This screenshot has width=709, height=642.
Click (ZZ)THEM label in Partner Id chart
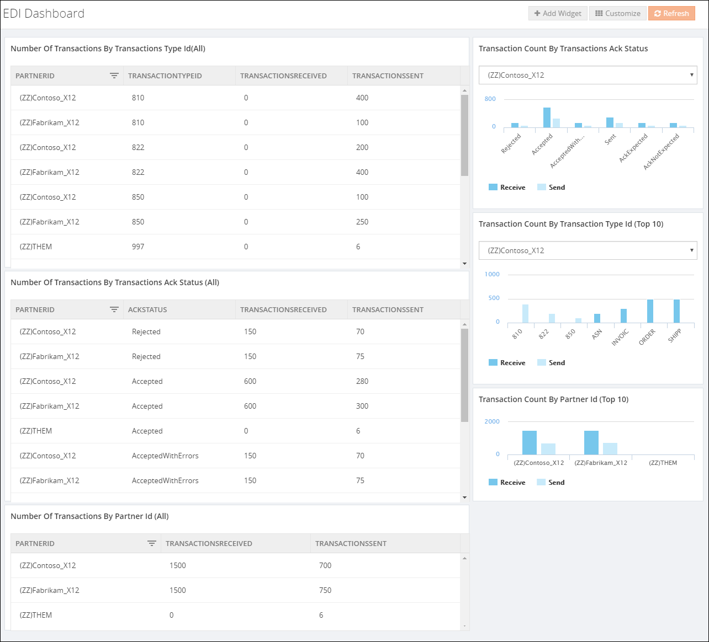pos(663,463)
